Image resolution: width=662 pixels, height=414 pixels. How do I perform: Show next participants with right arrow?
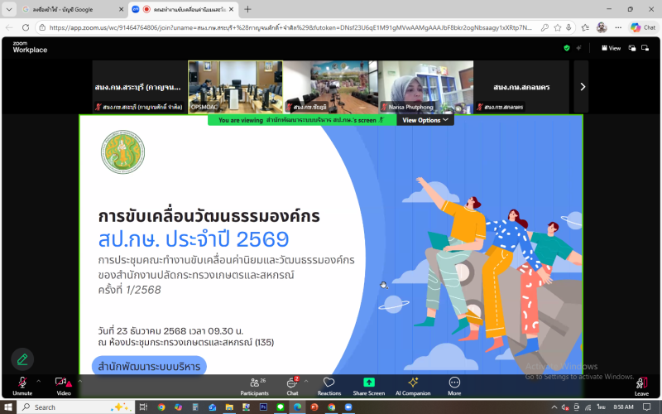pyautogui.click(x=583, y=86)
